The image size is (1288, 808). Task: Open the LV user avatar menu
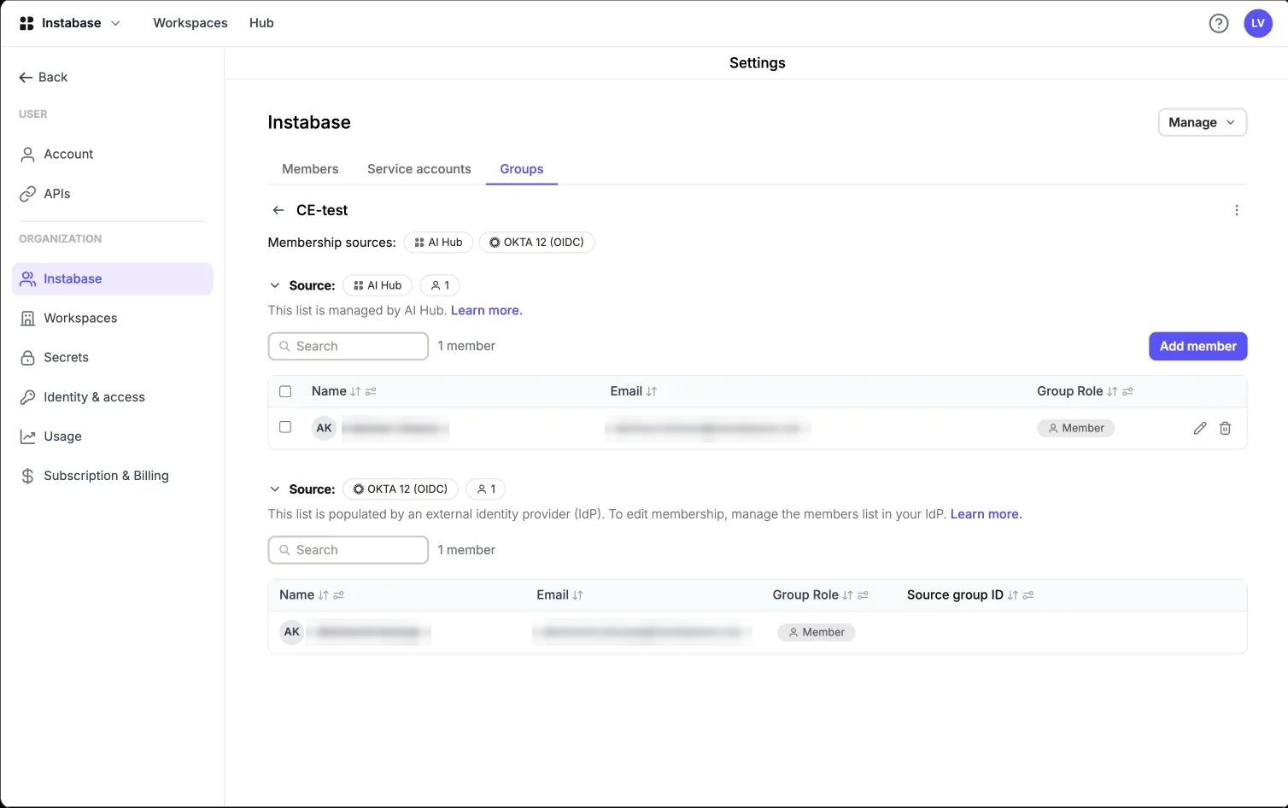(1258, 23)
